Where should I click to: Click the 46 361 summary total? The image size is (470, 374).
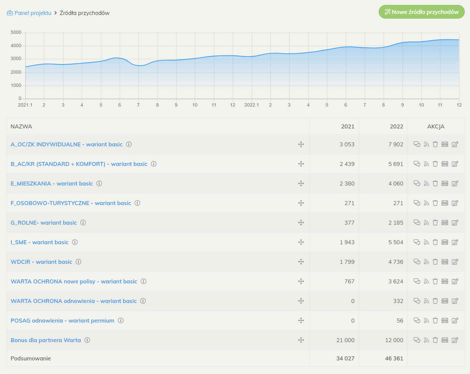pyautogui.click(x=394, y=358)
